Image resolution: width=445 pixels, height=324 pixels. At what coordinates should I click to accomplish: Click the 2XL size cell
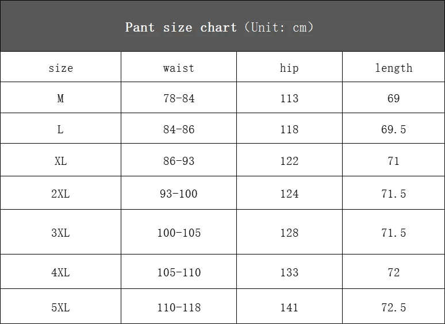pyautogui.click(x=60, y=194)
